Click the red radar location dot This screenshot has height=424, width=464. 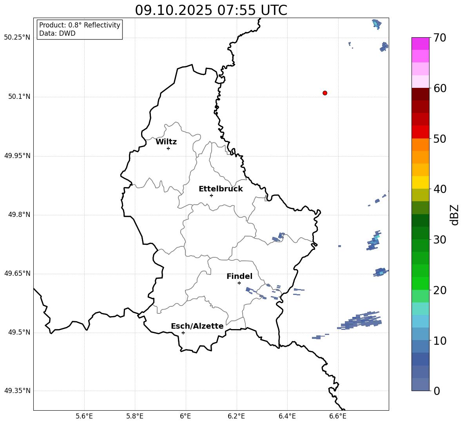[x=324, y=93]
